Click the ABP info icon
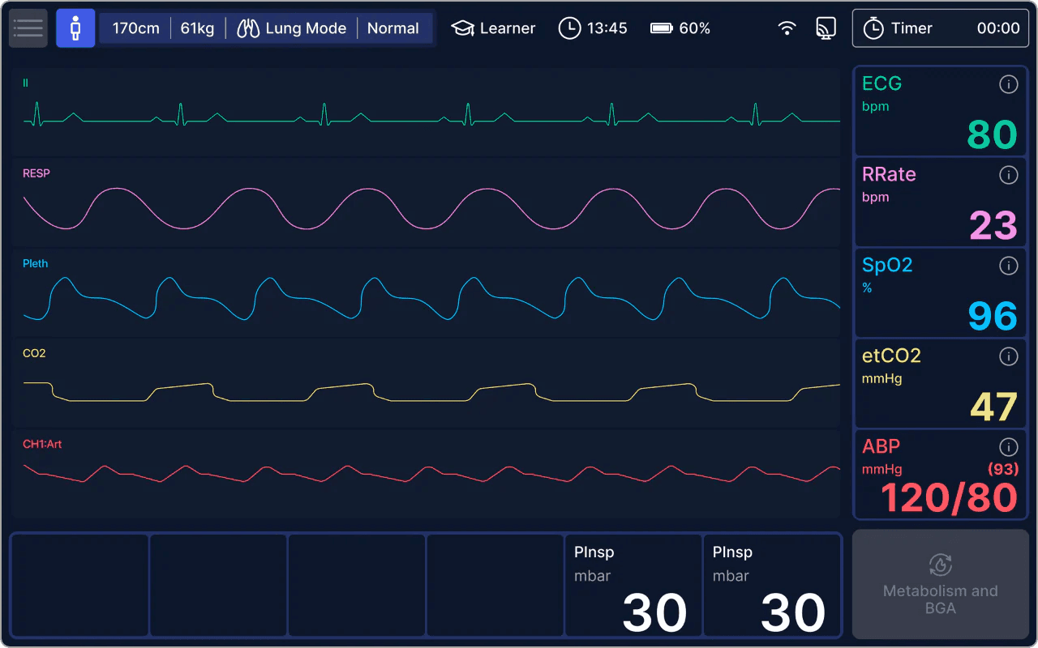Image resolution: width=1038 pixels, height=648 pixels. (1008, 447)
